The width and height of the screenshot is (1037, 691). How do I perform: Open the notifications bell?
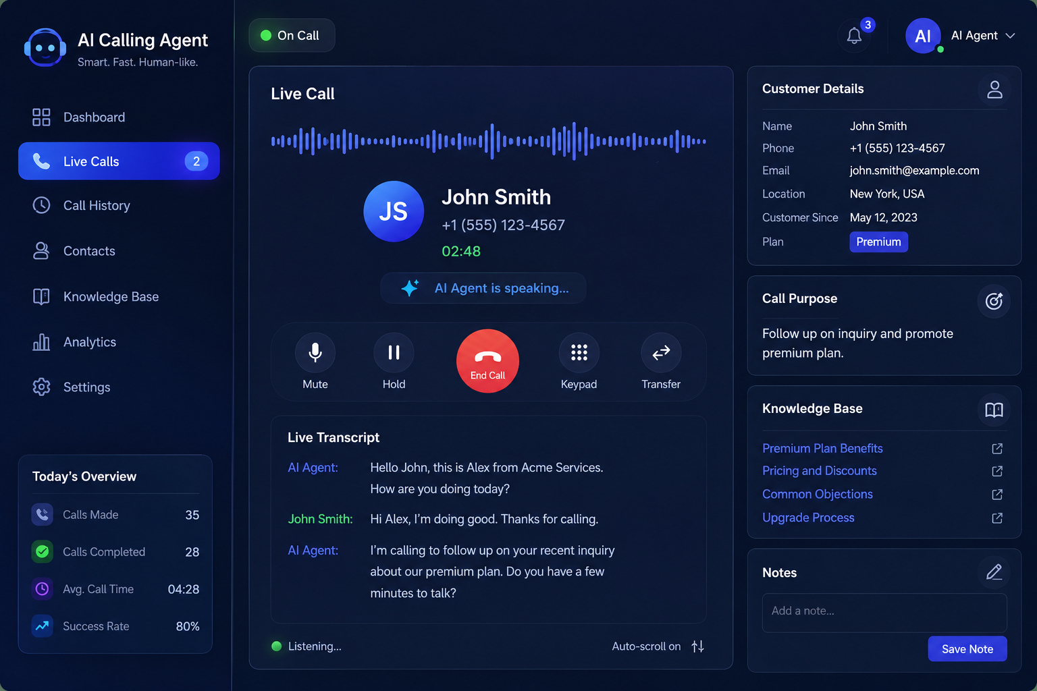point(854,36)
